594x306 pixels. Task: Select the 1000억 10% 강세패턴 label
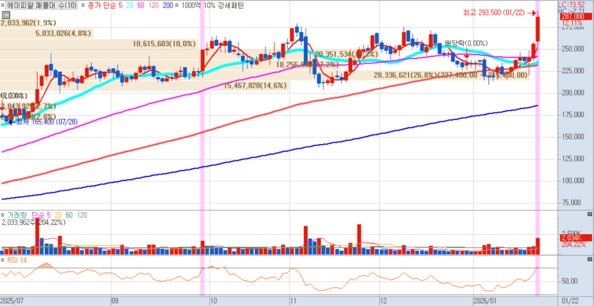tap(213, 6)
